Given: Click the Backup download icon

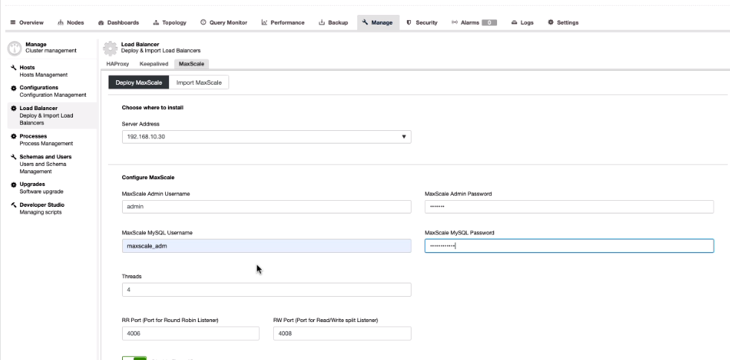Looking at the screenshot, I should pyautogui.click(x=321, y=22).
